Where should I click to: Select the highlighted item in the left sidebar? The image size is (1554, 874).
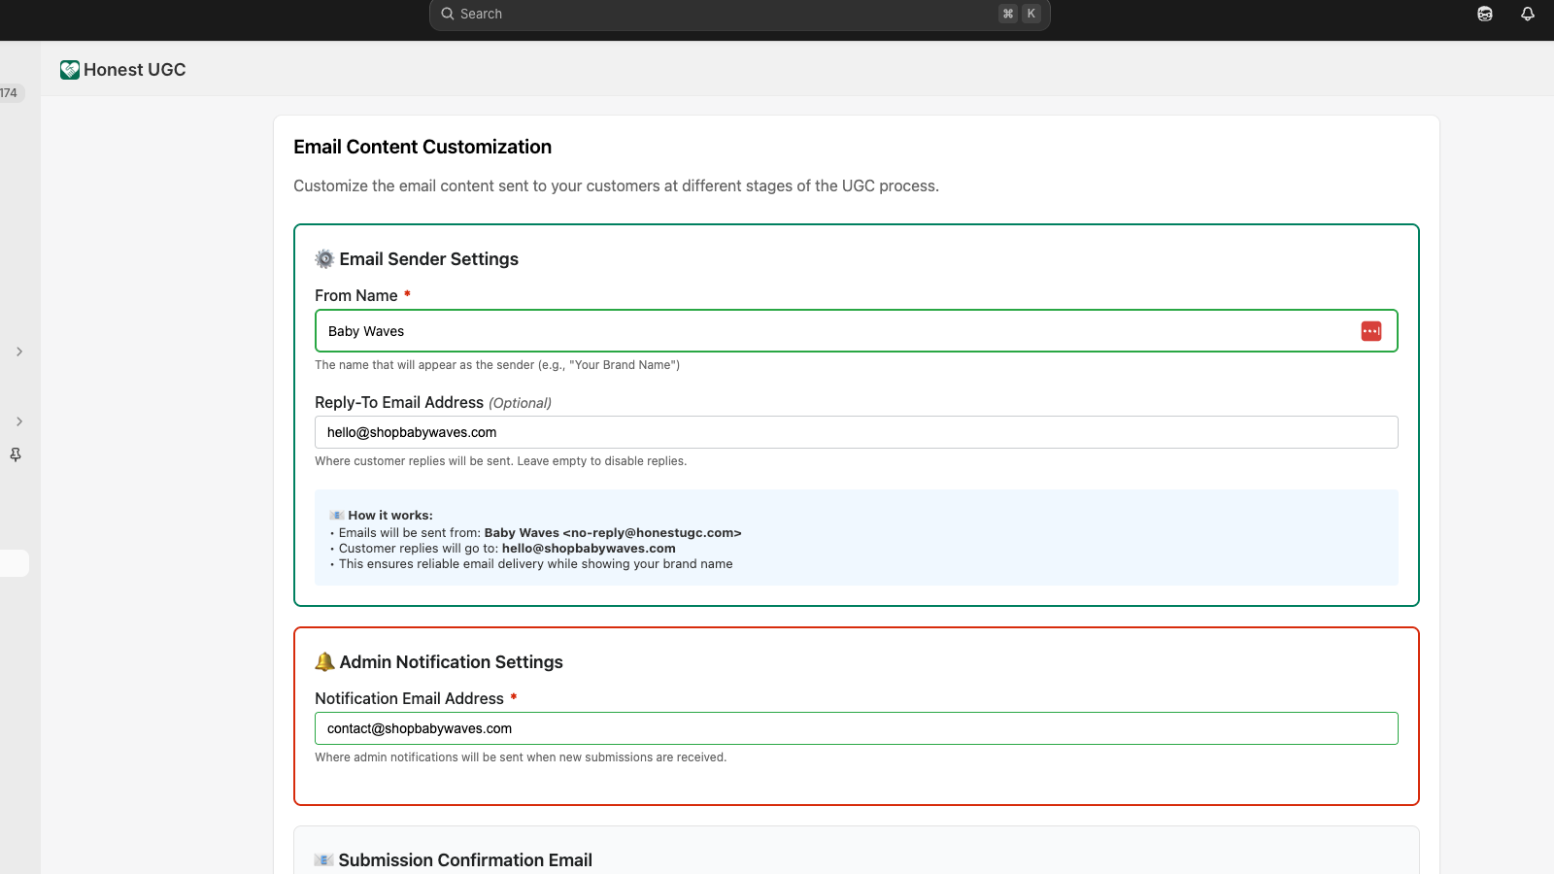tap(14, 563)
